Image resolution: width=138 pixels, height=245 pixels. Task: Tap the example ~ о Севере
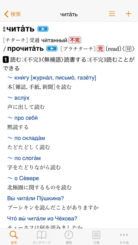pyautogui.click(x=23, y=178)
